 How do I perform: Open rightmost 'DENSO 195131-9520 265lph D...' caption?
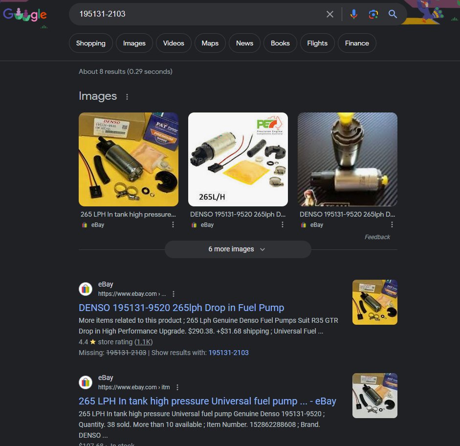point(347,215)
